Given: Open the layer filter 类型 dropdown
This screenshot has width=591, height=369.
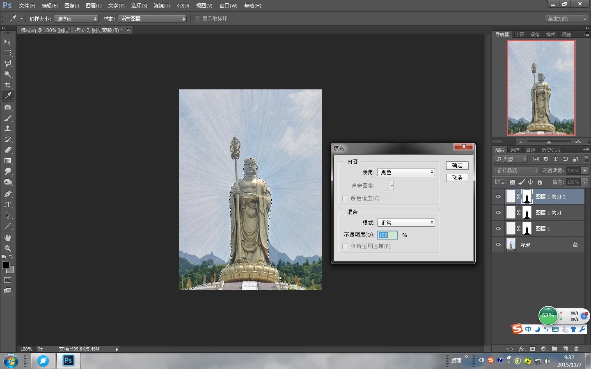Looking at the screenshot, I should [x=511, y=159].
